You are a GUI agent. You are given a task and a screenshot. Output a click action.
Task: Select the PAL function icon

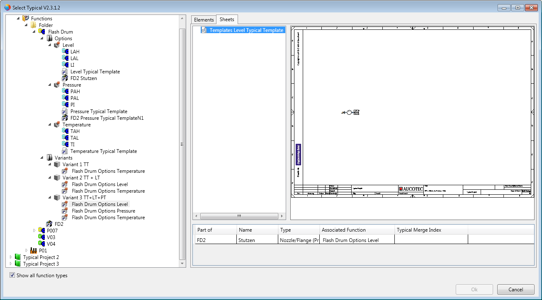pyautogui.click(x=65, y=98)
